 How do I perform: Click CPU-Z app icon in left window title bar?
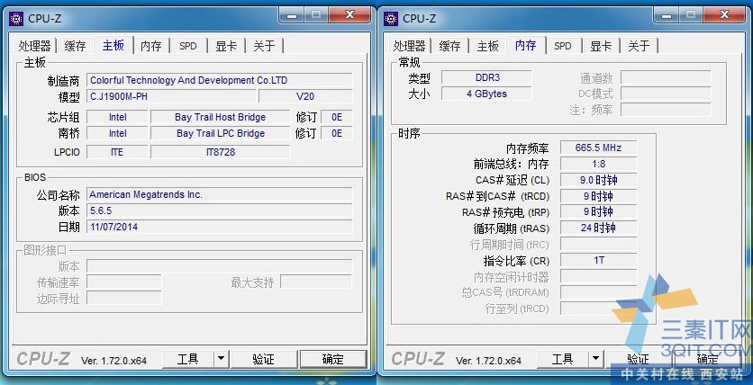(x=16, y=18)
